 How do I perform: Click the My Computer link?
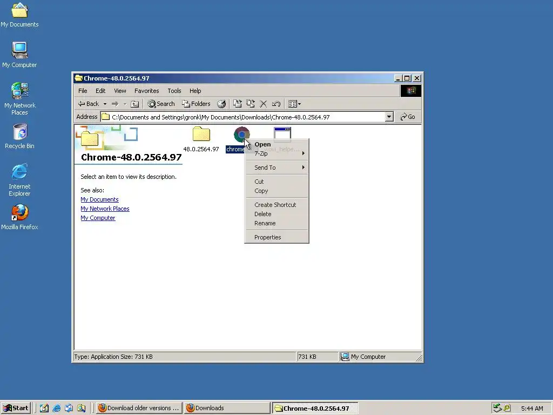point(98,218)
